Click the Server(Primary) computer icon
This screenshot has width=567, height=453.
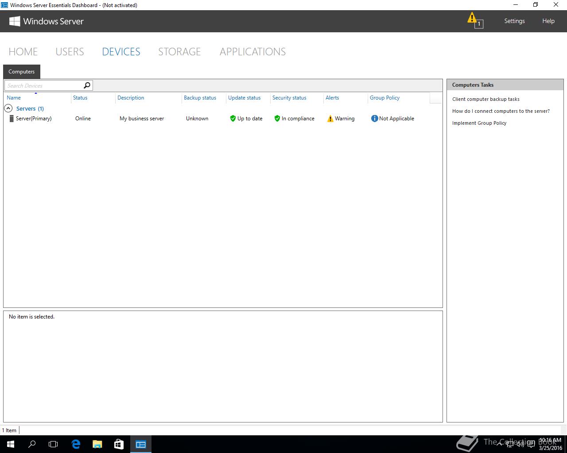[x=12, y=119]
